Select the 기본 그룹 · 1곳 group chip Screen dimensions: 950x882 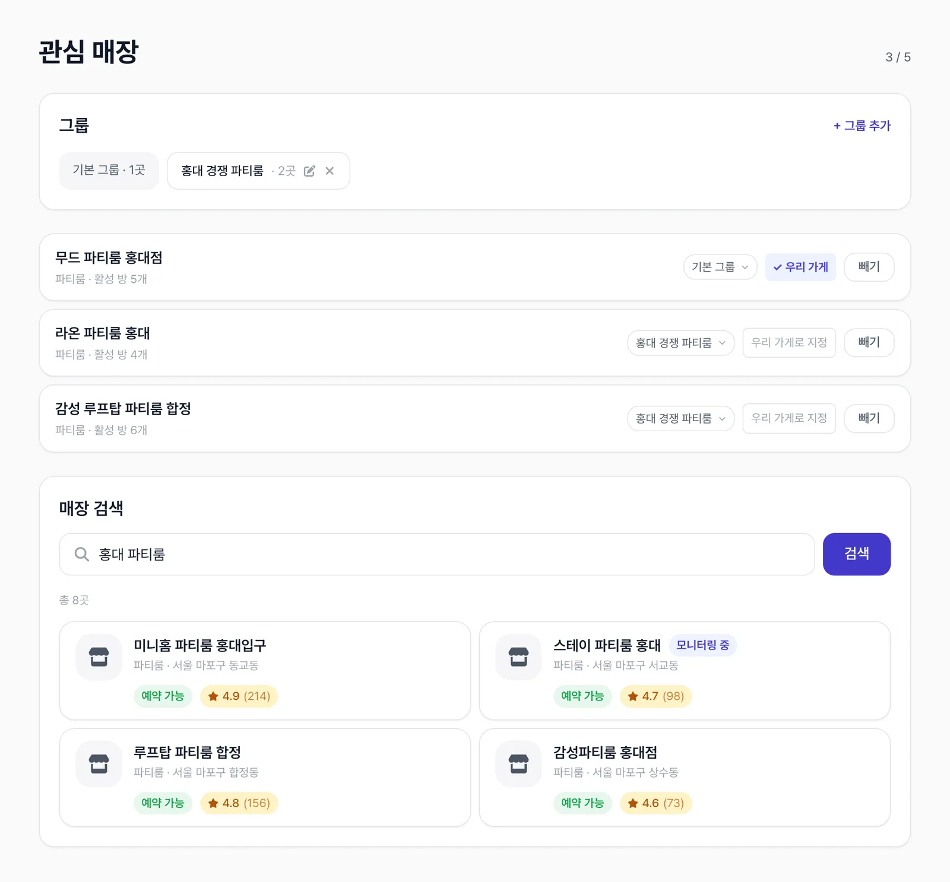[x=109, y=171]
